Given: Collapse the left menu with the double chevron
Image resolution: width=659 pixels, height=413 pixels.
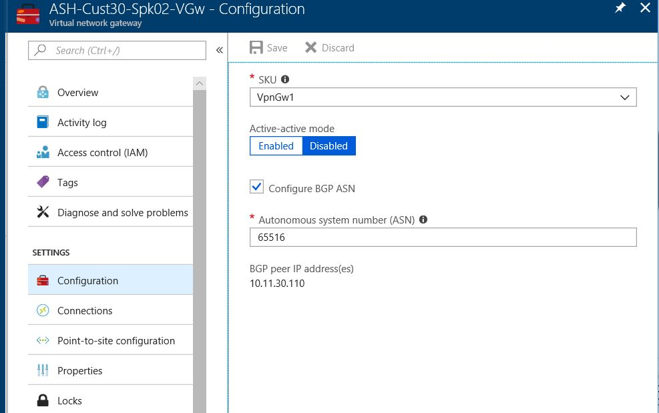Looking at the screenshot, I should (x=219, y=50).
